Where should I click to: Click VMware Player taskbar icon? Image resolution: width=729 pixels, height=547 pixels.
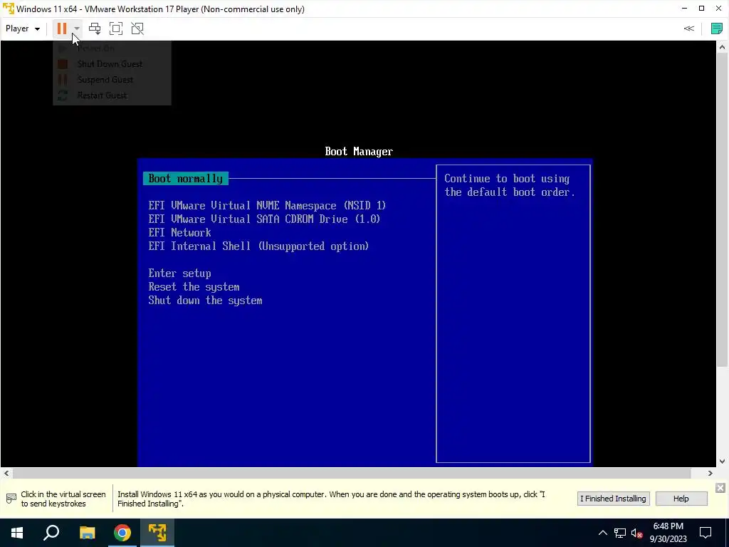pyautogui.click(x=157, y=533)
